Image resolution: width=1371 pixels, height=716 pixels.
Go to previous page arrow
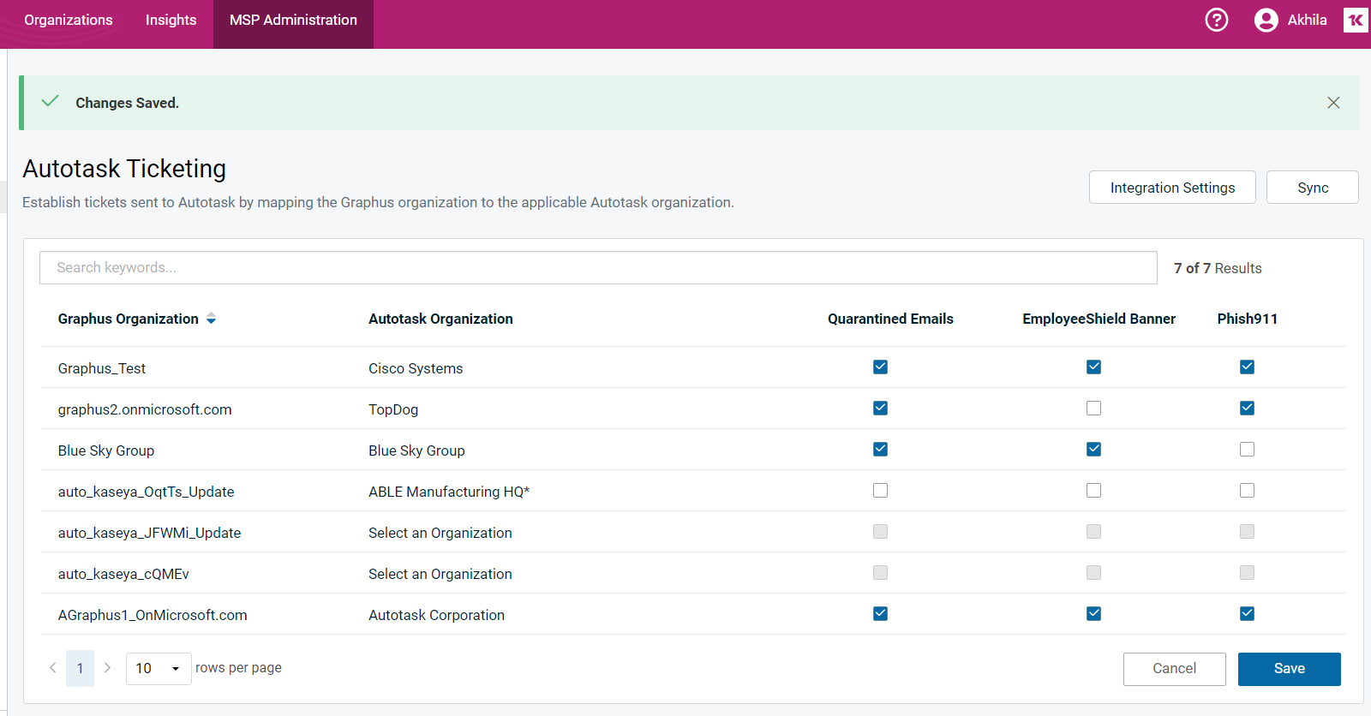point(53,668)
